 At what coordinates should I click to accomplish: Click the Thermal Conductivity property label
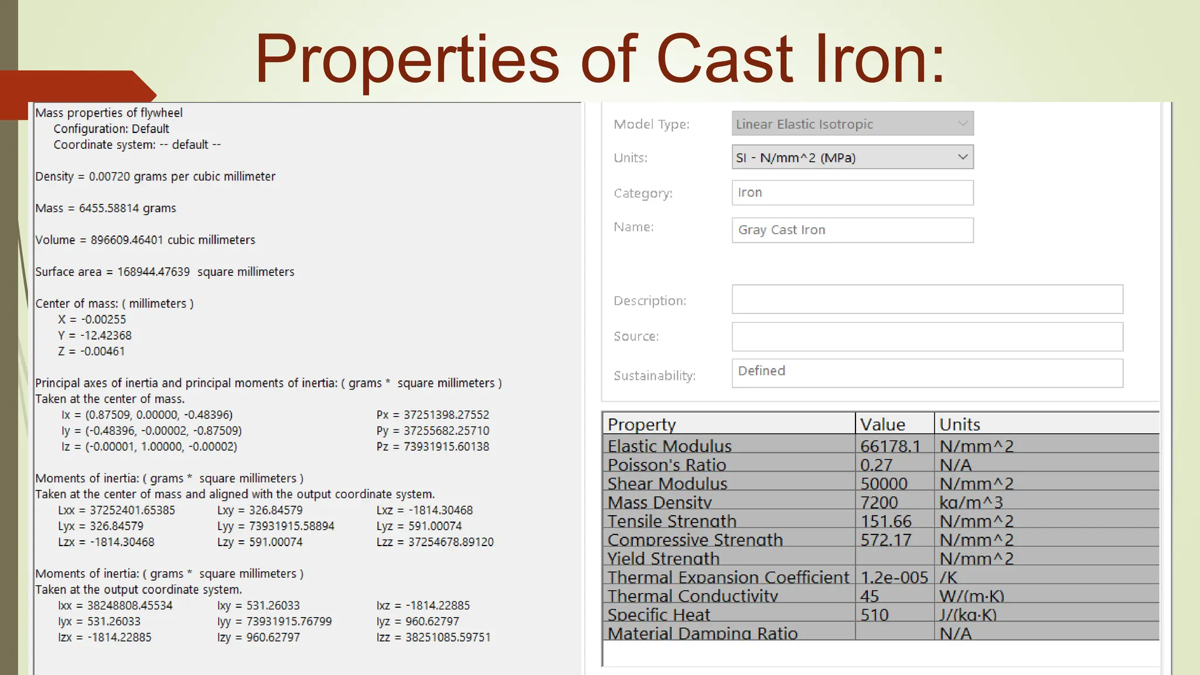click(693, 596)
